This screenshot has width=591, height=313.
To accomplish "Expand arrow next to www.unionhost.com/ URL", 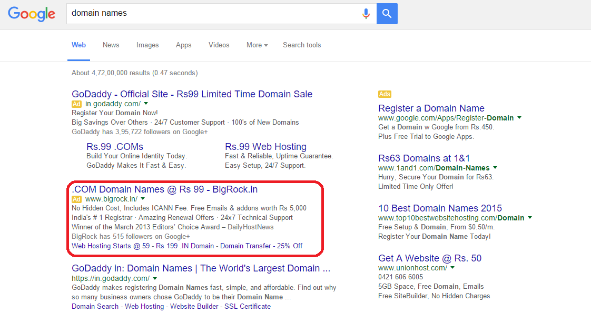I will (x=452, y=268).
